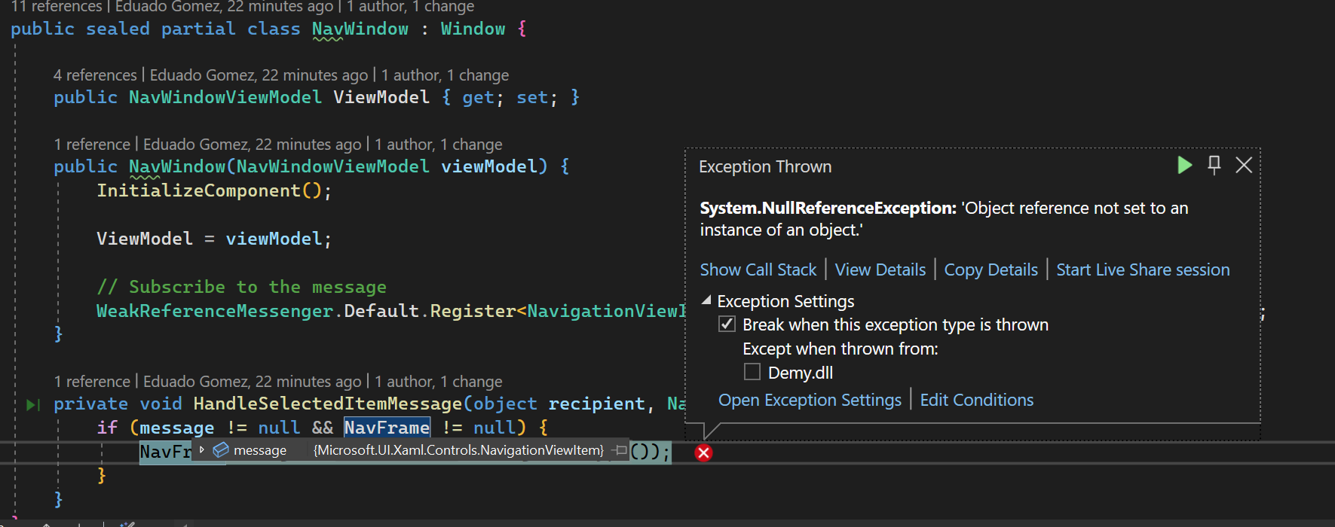The height and width of the screenshot is (527, 1335).
Task: Click the Subscribe to the message comment
Action: click(241, 287)
